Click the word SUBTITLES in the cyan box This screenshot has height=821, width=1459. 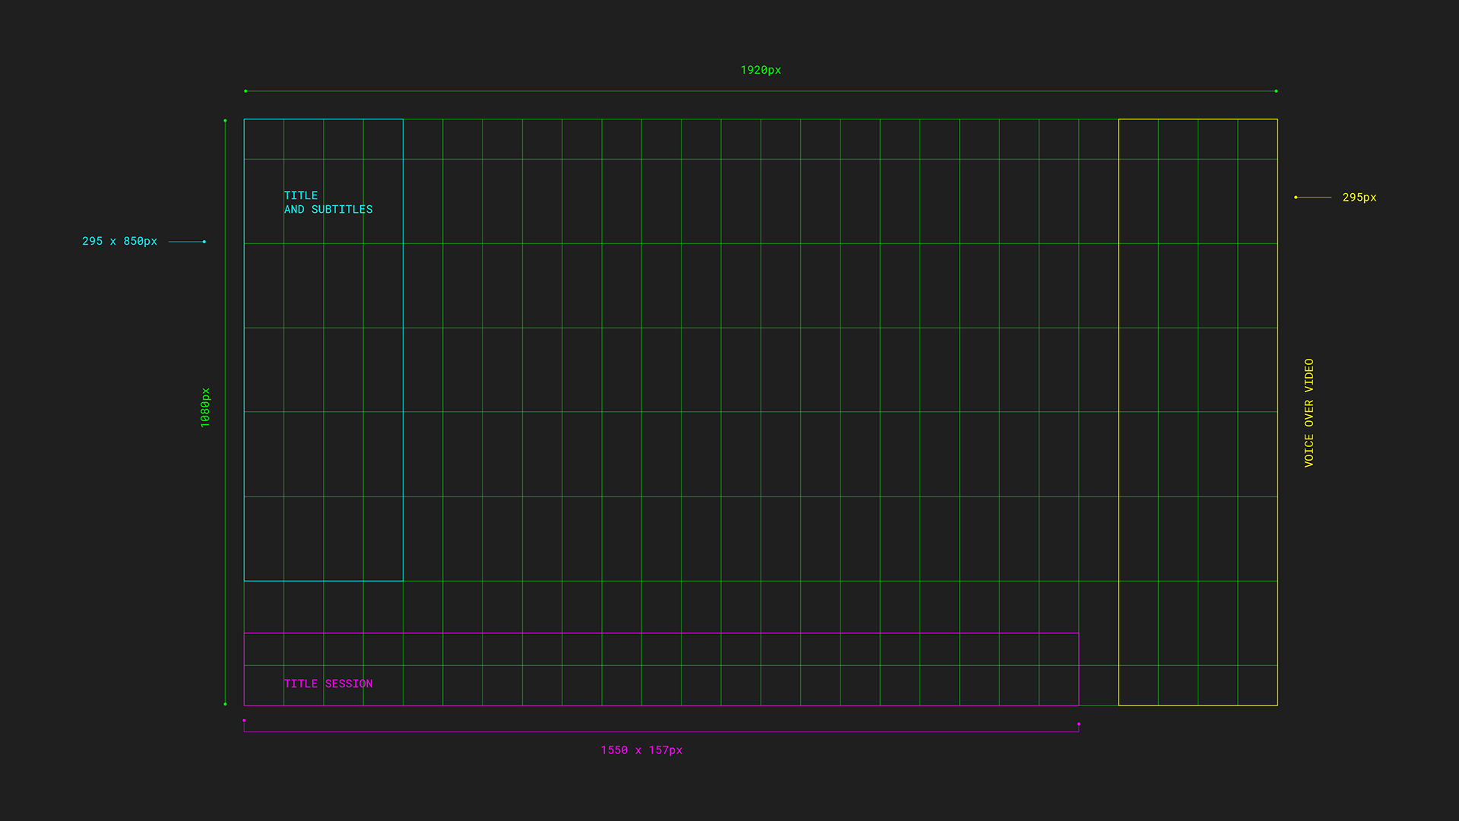[x=342, y=209]
